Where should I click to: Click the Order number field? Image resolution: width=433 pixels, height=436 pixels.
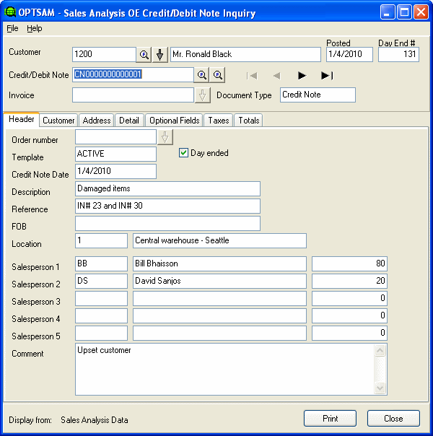115,137
